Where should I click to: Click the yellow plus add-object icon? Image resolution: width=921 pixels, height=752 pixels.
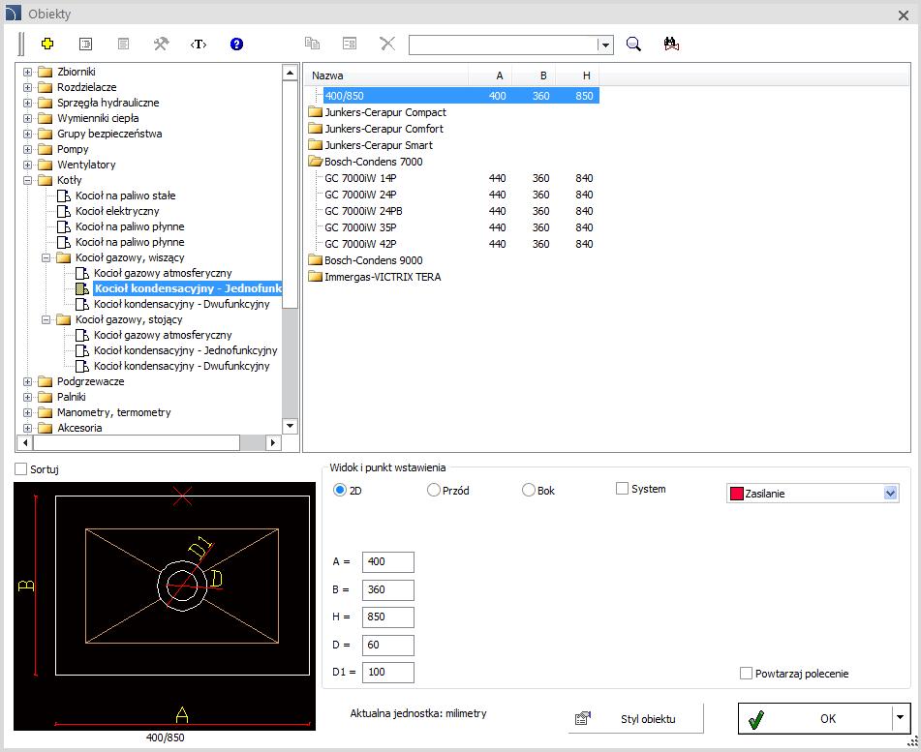pyautogui.click(x=47, y=44)
